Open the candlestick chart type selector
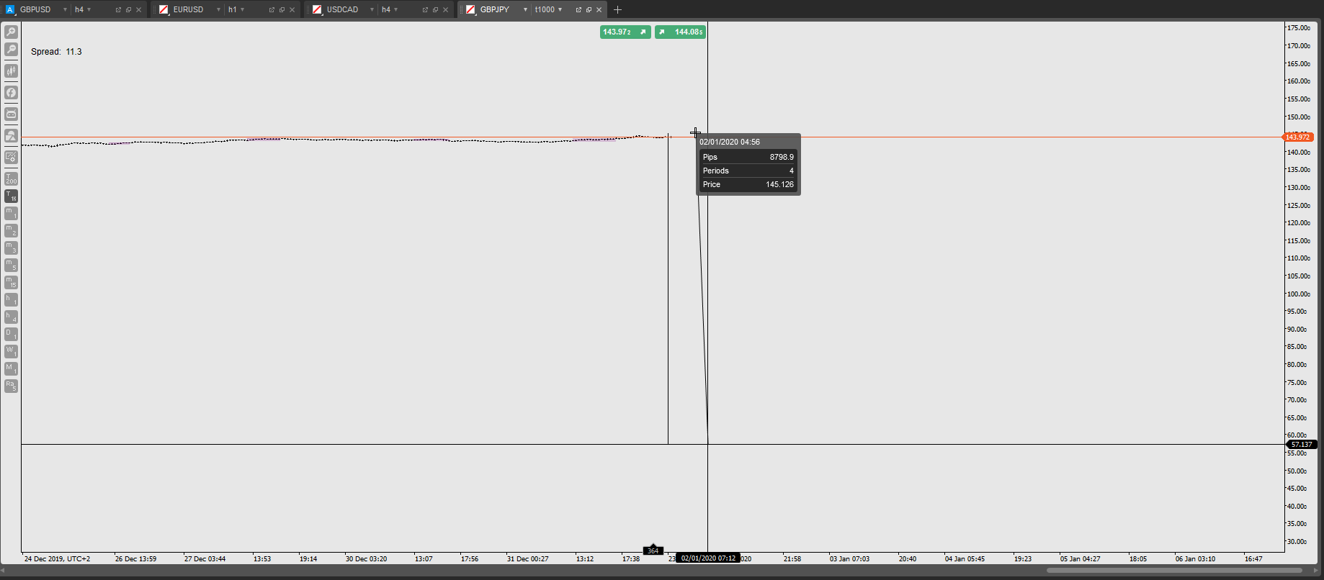 coord(11,71)
